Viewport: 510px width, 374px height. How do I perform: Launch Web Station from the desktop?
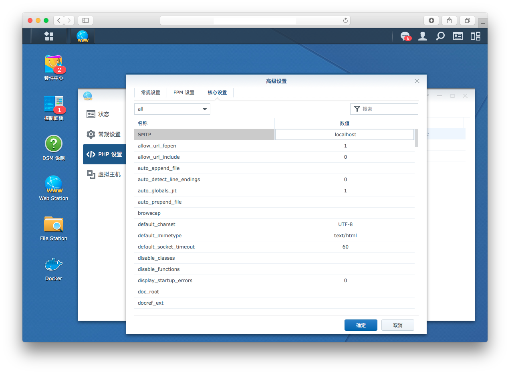point(54,188)
